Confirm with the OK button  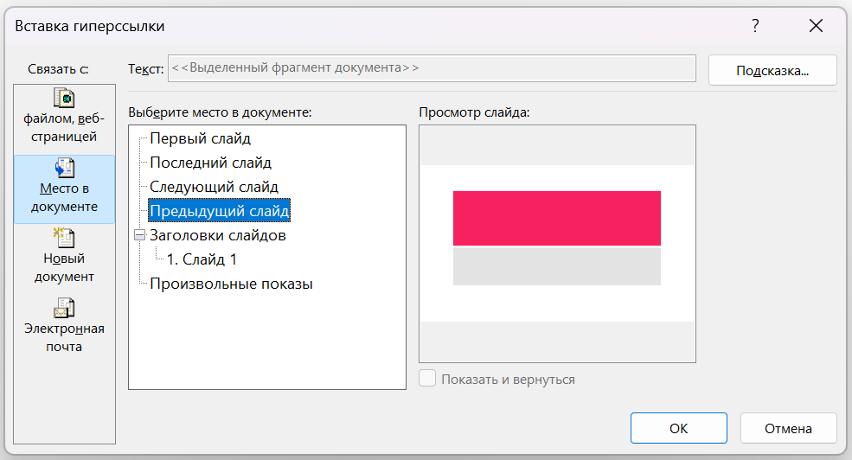tap(679, 429)
